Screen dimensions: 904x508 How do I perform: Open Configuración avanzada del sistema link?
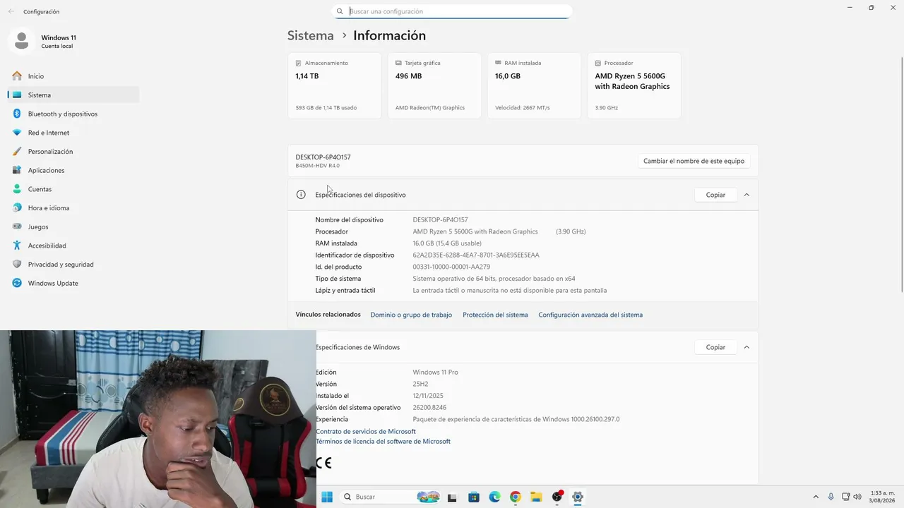(590, 315)
